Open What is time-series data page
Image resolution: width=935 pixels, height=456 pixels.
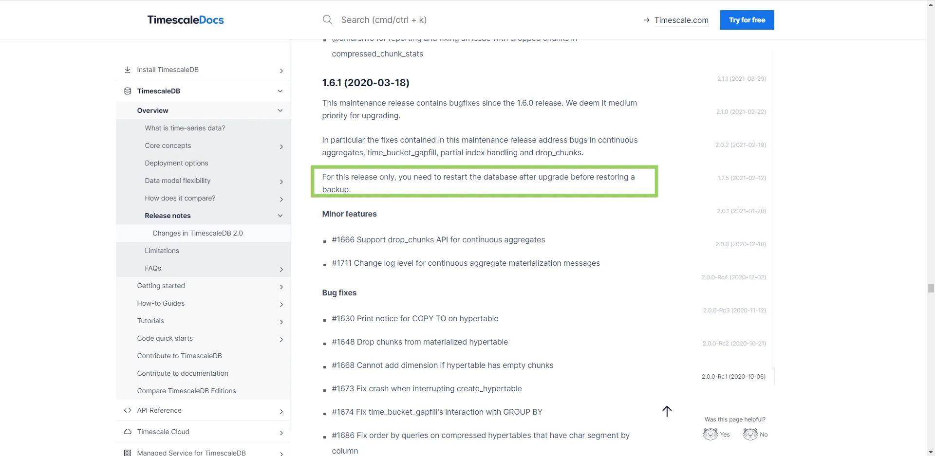(185, 128)
